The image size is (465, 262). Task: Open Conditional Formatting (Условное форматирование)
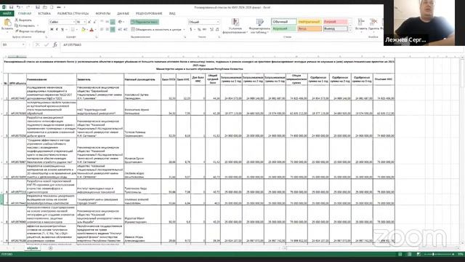(235, 26)
